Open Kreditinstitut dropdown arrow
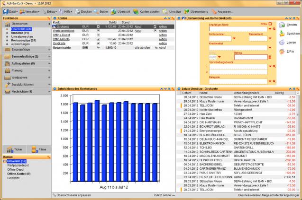This screenshot has height=200, width=302. 270,48
